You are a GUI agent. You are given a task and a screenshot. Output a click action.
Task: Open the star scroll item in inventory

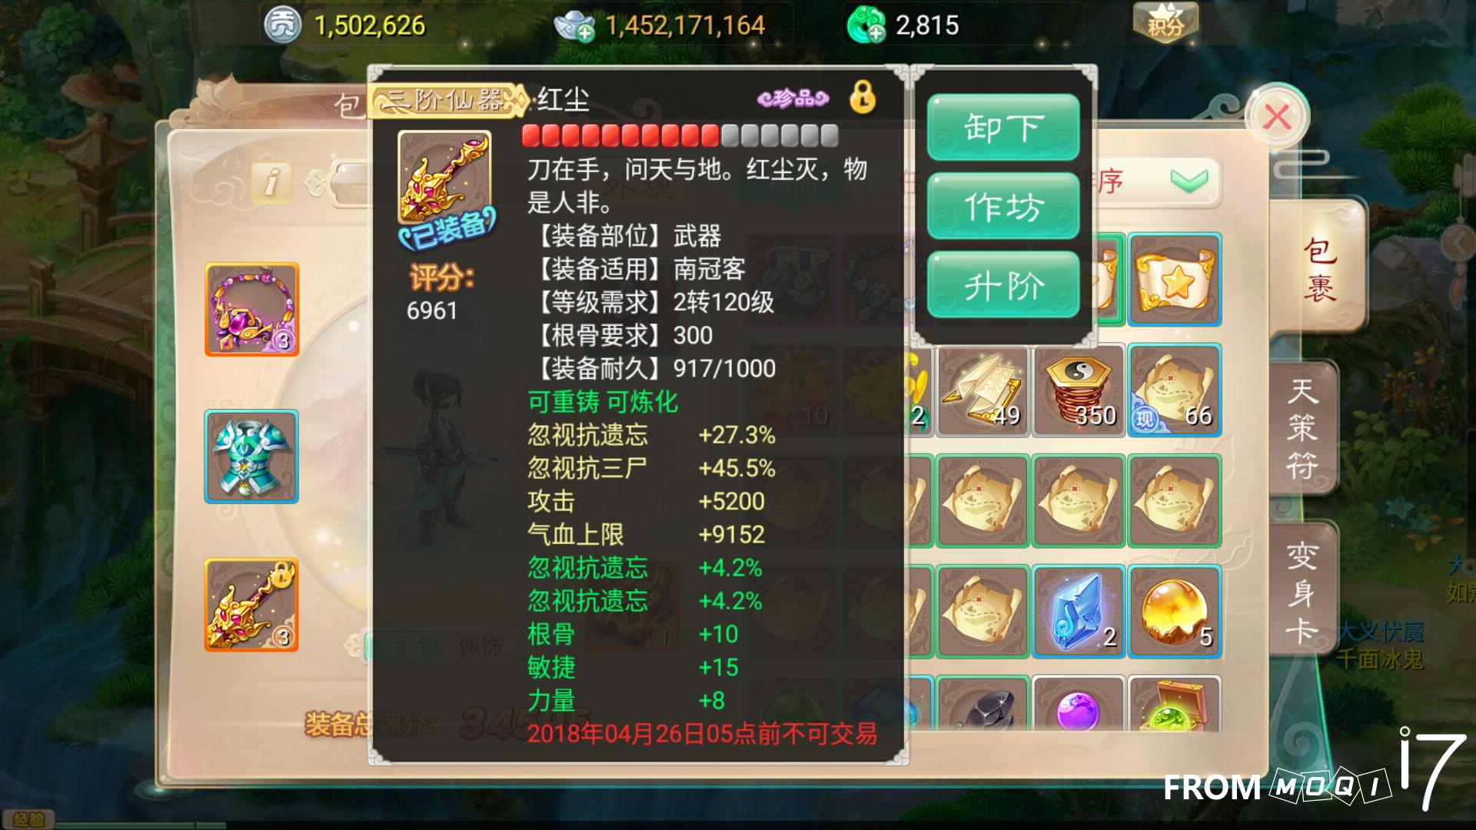coord(1175,280)
